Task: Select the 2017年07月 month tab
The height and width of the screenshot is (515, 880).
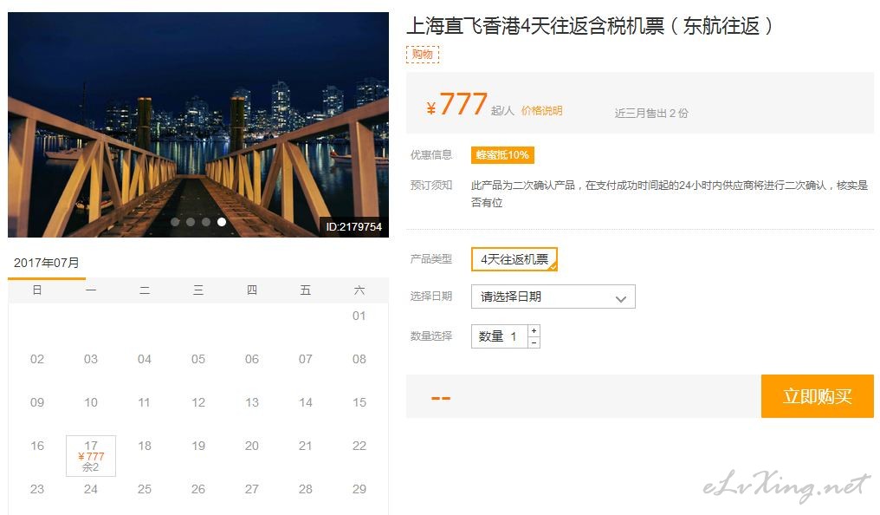Action: 47,263
